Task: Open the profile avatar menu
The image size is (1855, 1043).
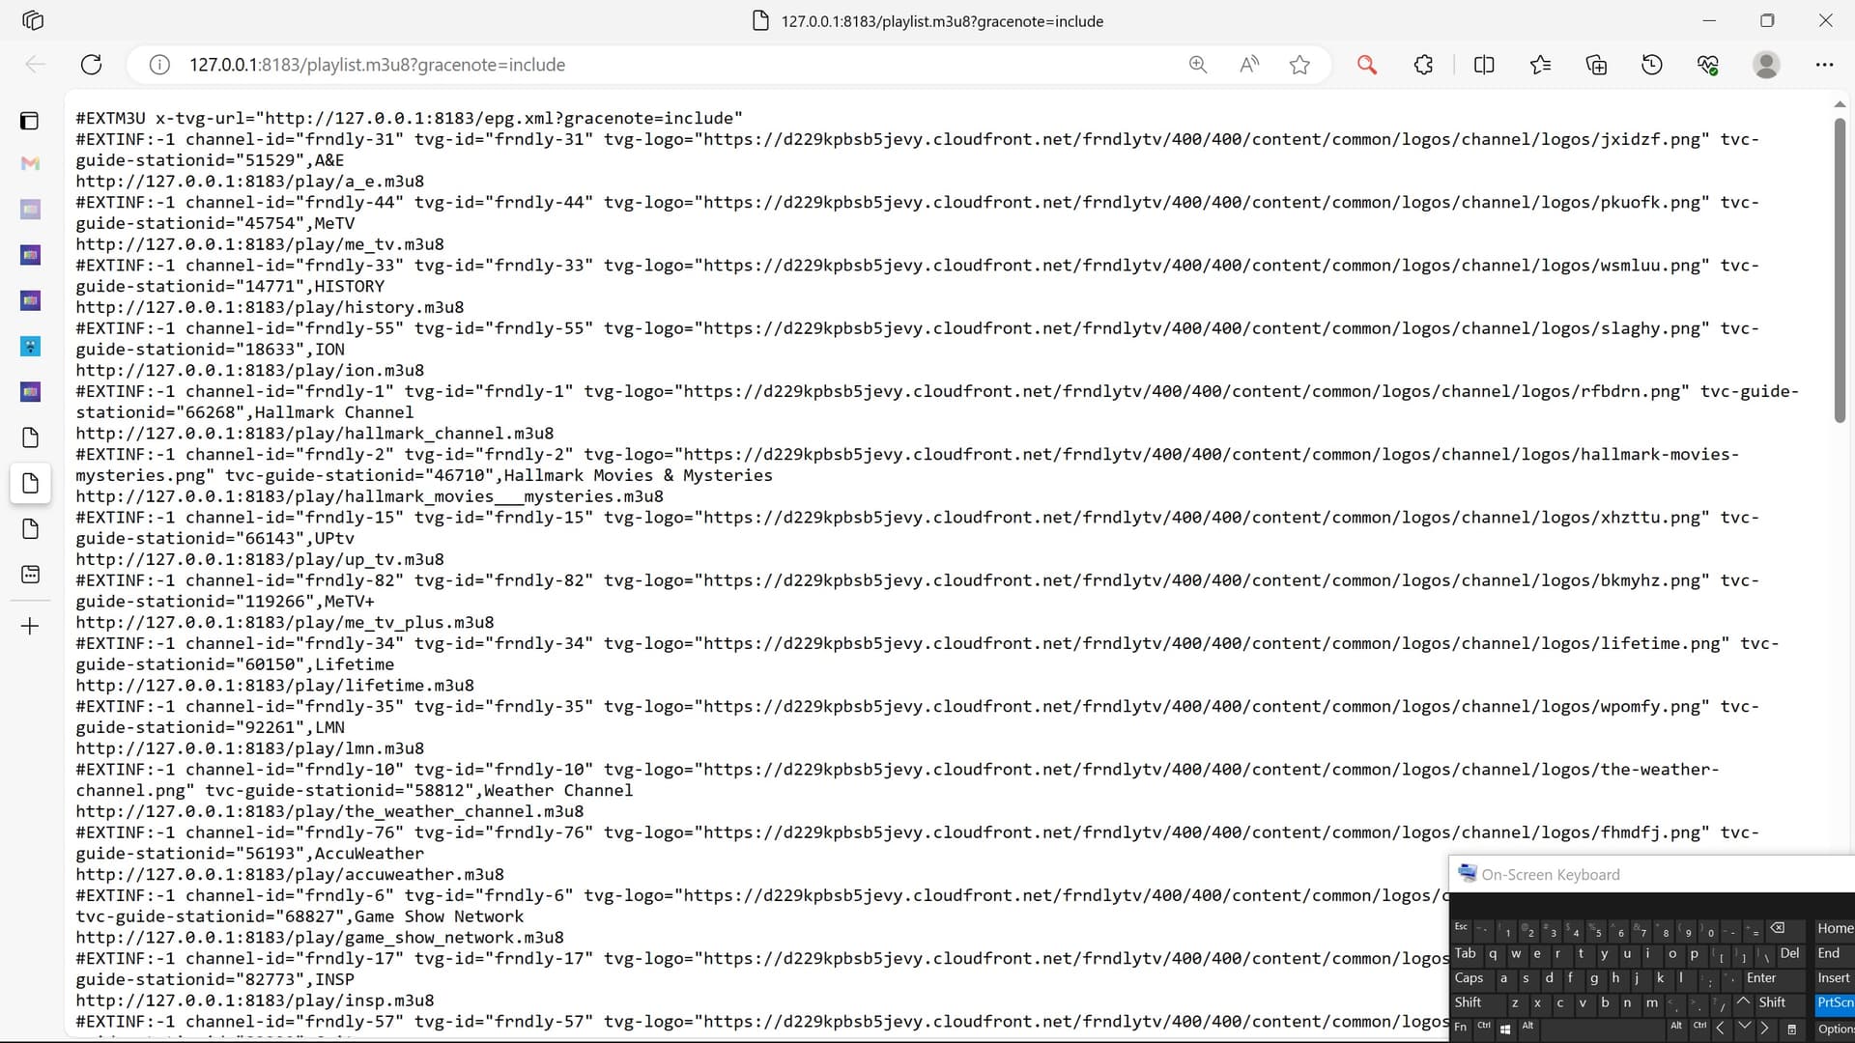Action: (x=1766, y=65)
